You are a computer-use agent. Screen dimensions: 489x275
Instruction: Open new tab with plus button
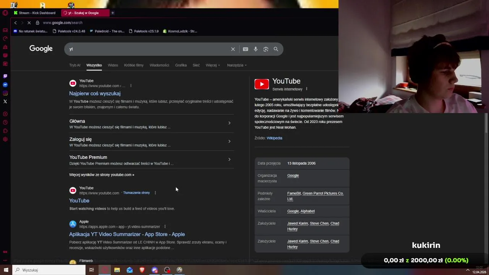click(x=112, y=13)
